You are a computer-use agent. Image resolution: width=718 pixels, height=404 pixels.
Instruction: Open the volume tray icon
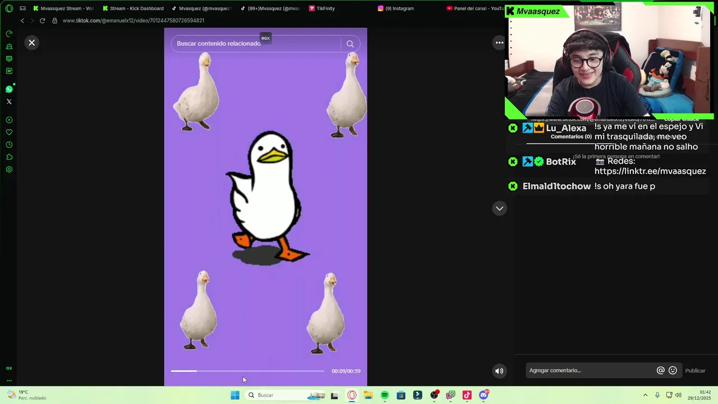click(678, 395)
